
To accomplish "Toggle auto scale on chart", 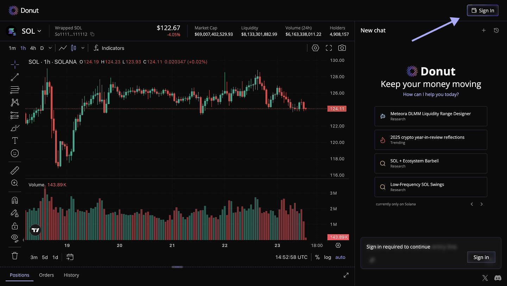I will coord(340,257).
